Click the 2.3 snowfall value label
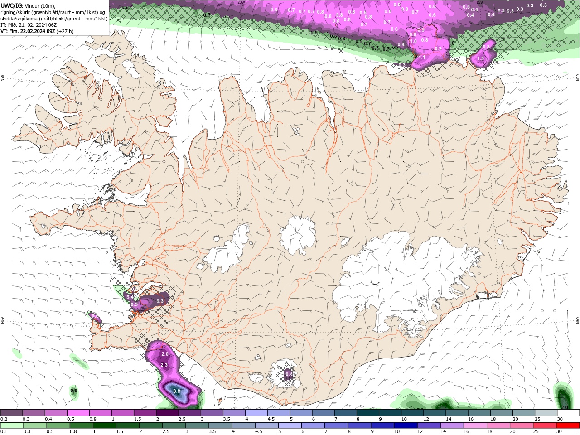 tap(164, 365)
